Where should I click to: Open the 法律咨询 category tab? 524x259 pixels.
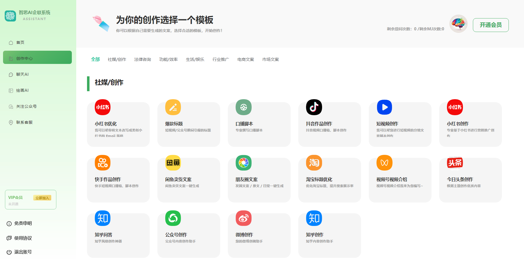coord(143,60)
